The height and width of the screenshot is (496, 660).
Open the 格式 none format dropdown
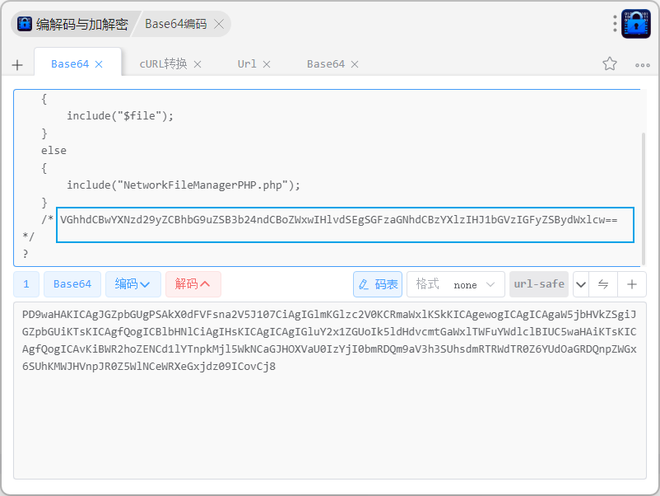click(x=455, y=284)
